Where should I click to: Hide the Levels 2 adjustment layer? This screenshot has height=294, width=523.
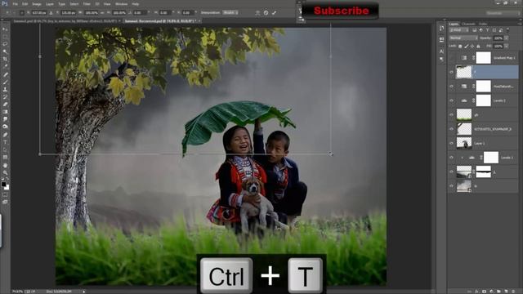click(452, 100)
